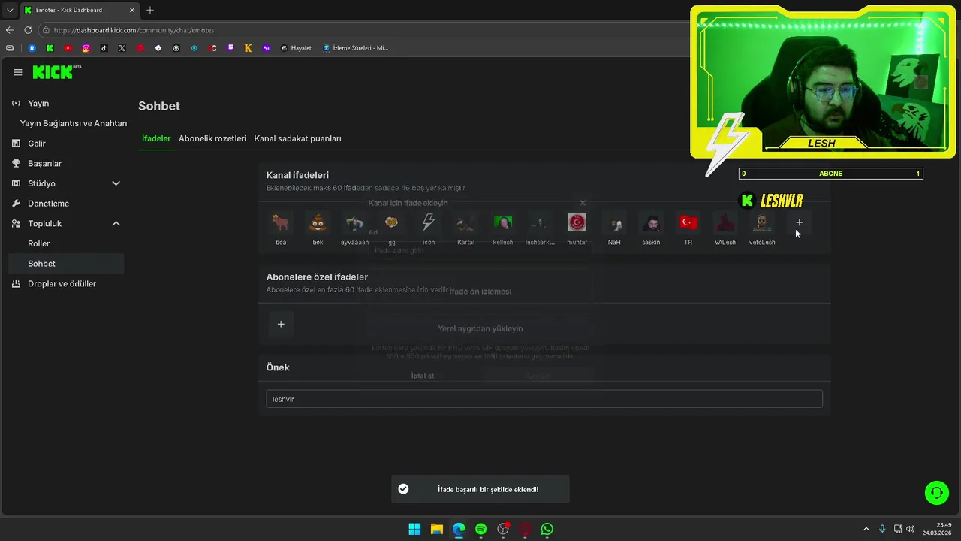Open the TikTok bookmark
Image resolution: width=961 pixels, height=541 pixels.
click(x=104, y=48)
